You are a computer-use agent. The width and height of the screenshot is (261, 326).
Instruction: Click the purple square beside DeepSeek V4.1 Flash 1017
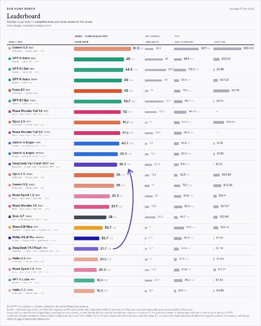pos(9,164)
